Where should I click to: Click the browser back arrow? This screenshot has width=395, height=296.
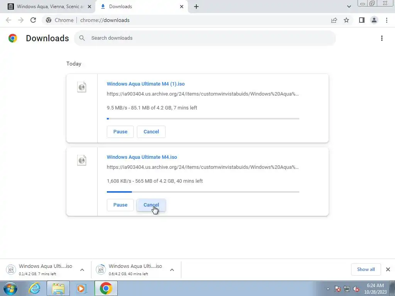coord(8,20)
